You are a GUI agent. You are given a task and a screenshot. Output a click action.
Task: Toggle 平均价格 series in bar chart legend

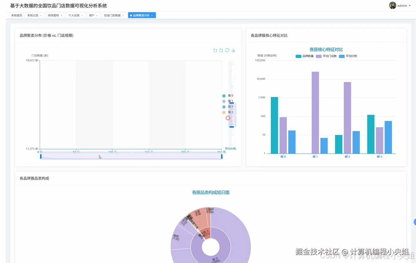[348, 56]
